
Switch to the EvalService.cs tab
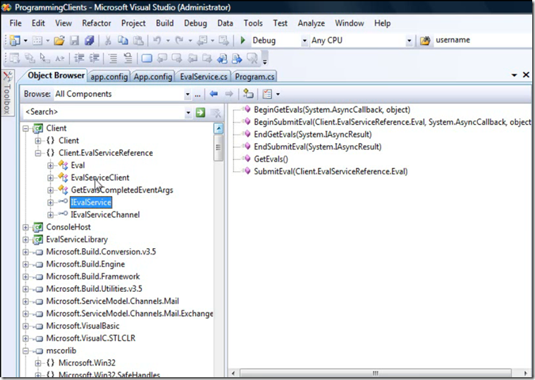[x=204, y=77]
